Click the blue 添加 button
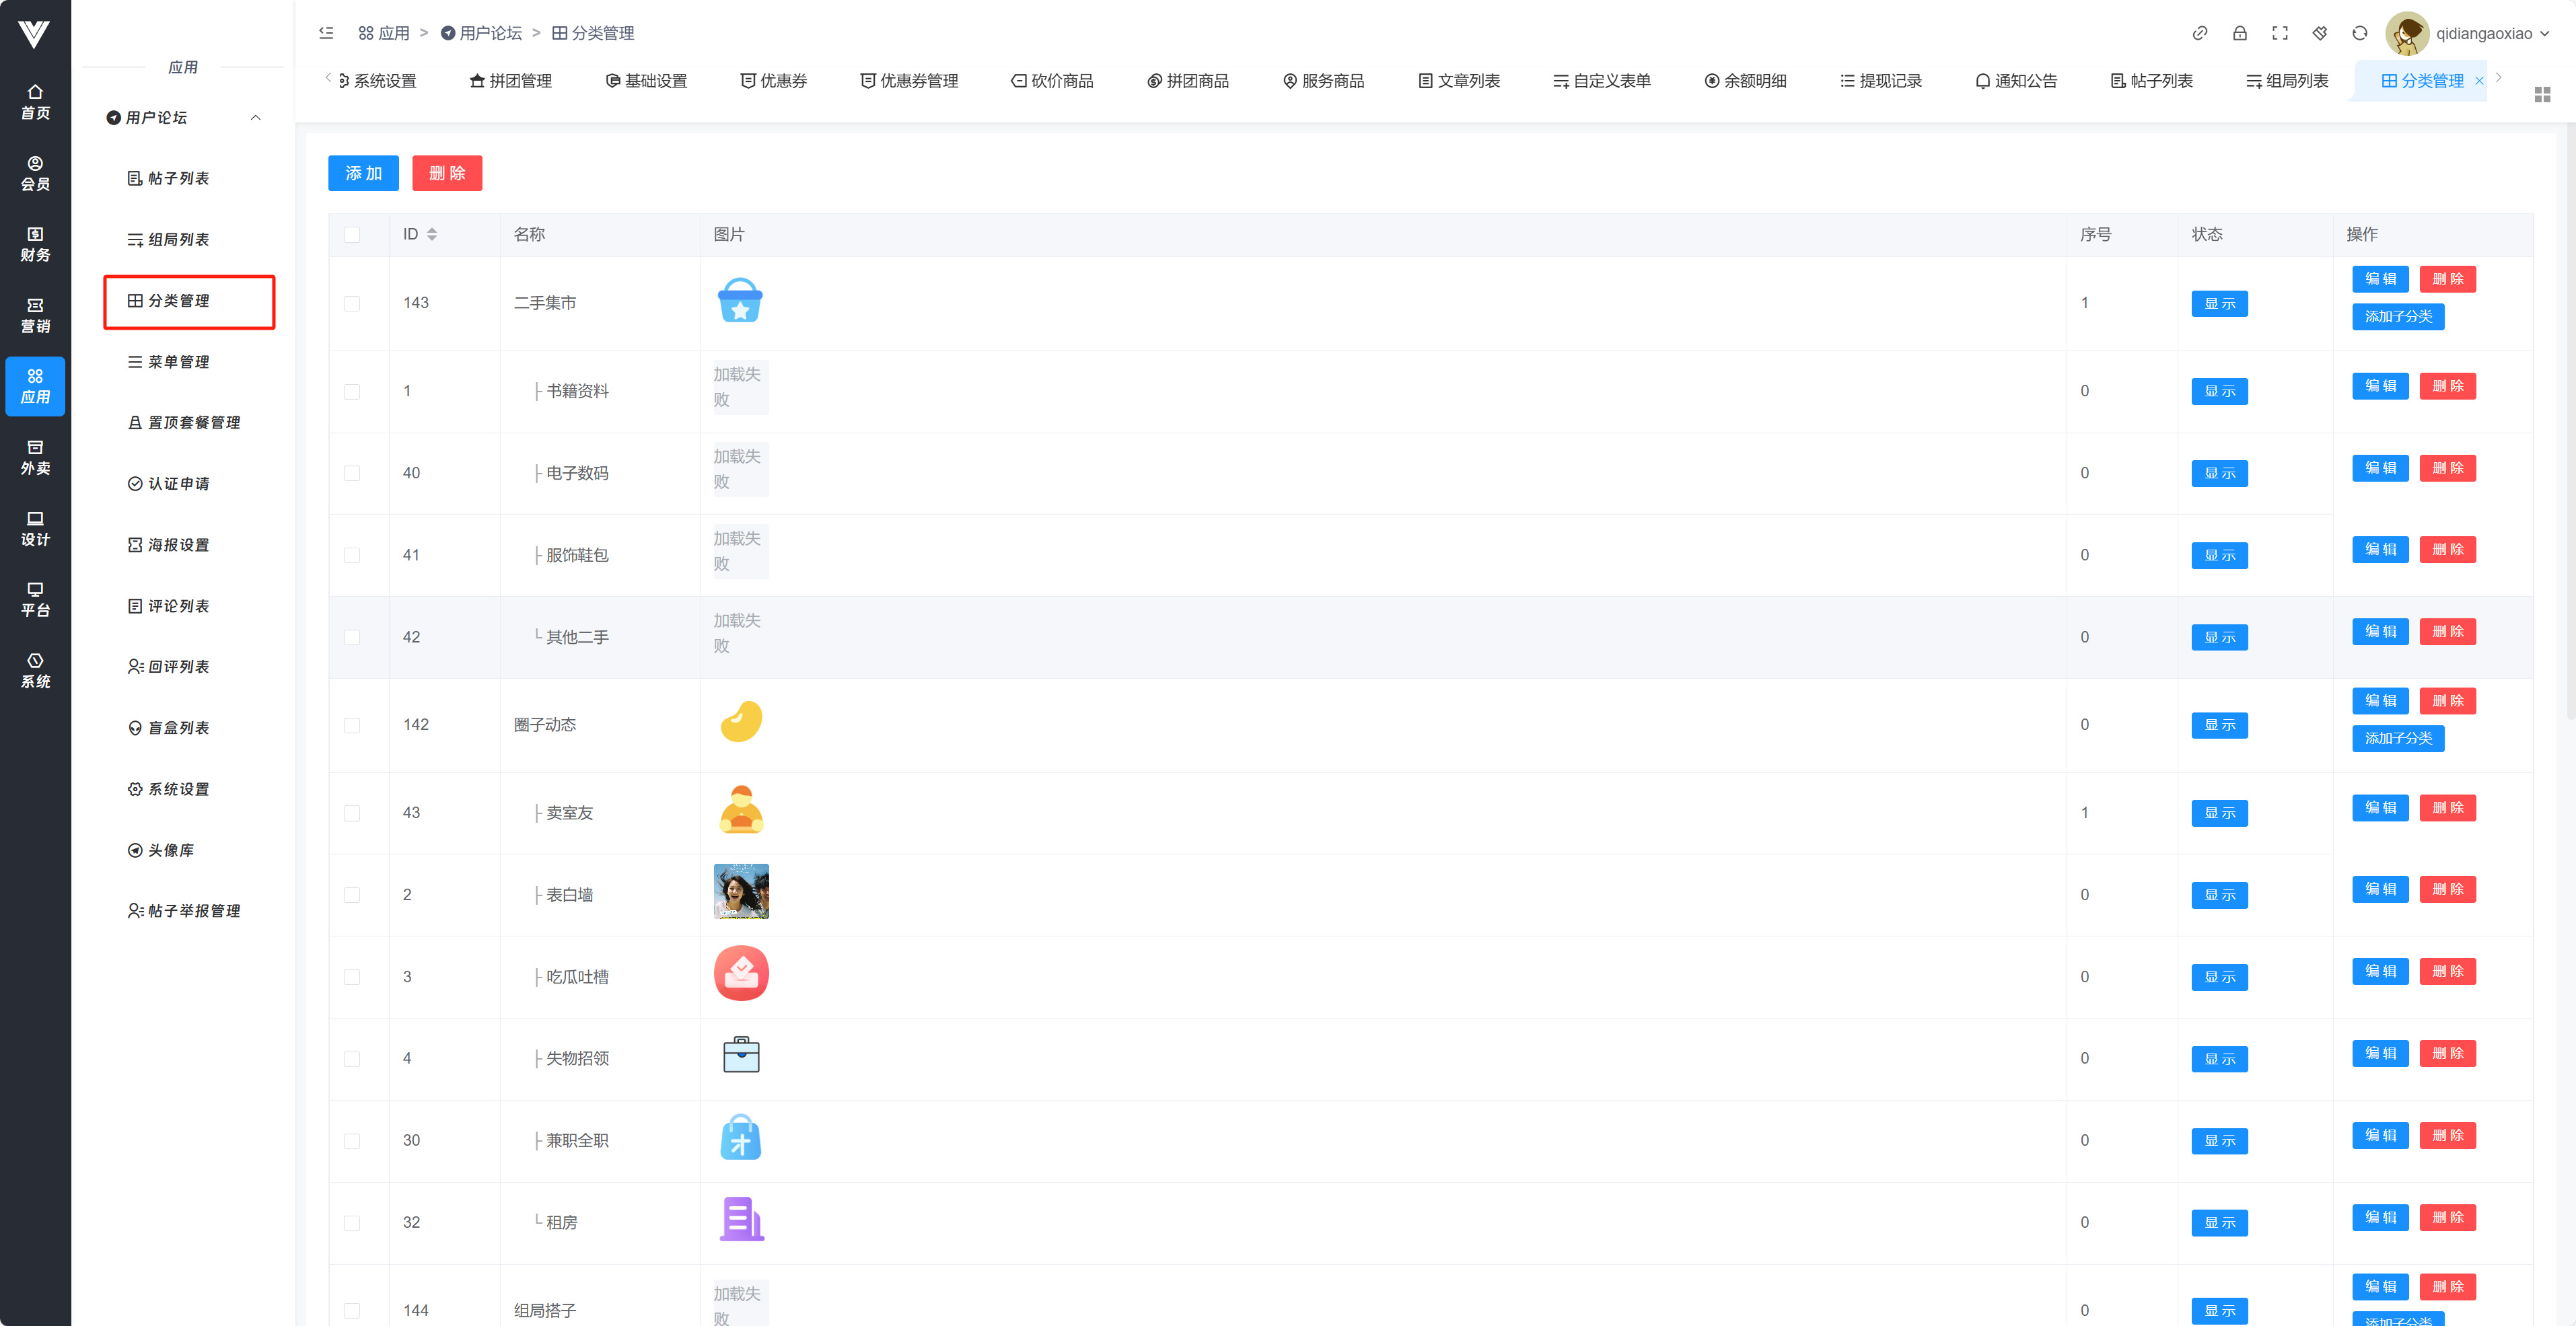The width and height of the screenshot is (2576, 1326). point(363,173)
